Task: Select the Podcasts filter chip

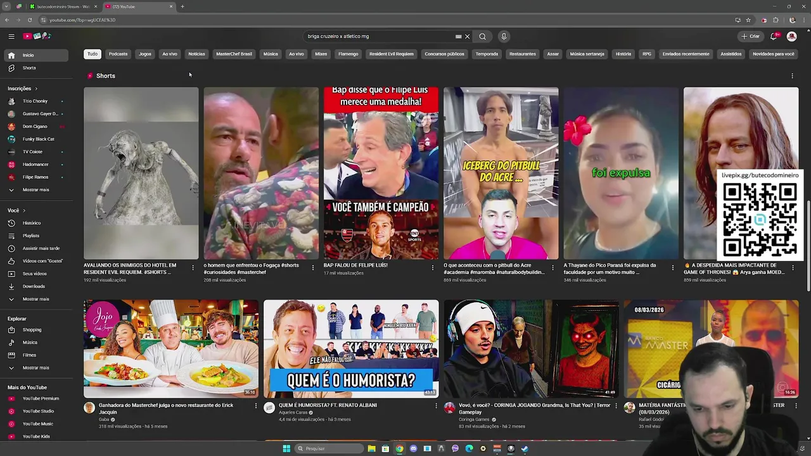Action: (118, 54)
